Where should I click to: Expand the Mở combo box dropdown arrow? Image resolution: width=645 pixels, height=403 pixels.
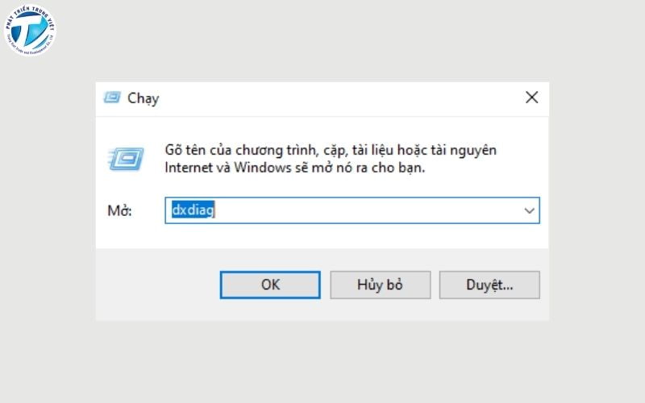point(530,210)
